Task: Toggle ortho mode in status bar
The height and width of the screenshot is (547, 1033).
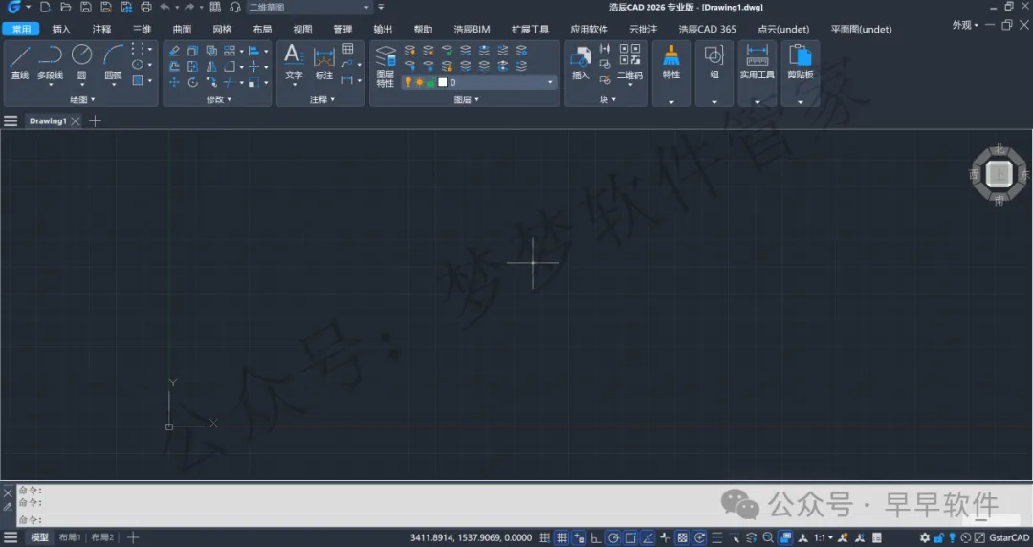Action: [x=596, y=537]
